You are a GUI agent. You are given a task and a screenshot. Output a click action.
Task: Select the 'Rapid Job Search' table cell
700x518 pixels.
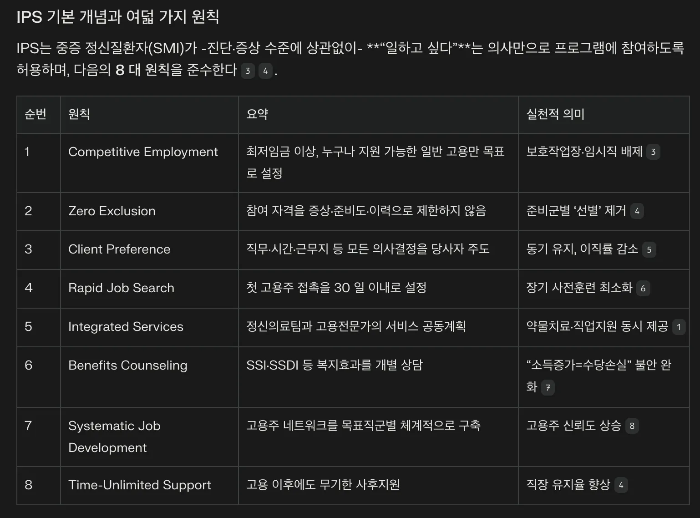click(x=121, y=288)
